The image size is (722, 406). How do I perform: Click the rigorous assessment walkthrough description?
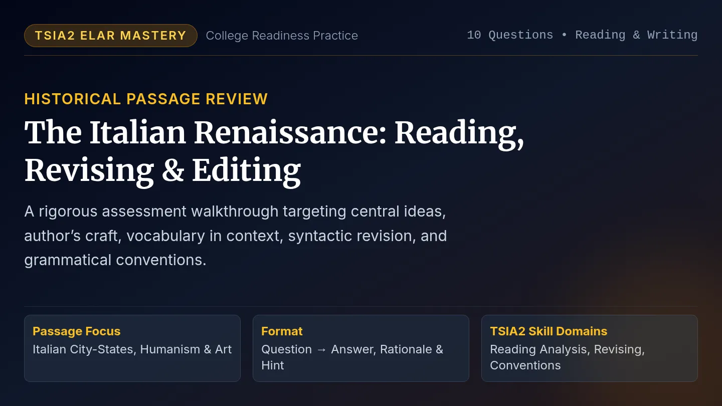236,236
